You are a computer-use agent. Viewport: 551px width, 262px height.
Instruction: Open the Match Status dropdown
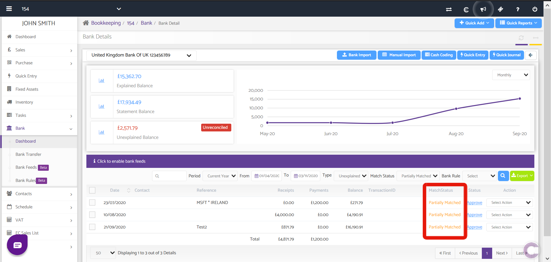click(418, 176)
